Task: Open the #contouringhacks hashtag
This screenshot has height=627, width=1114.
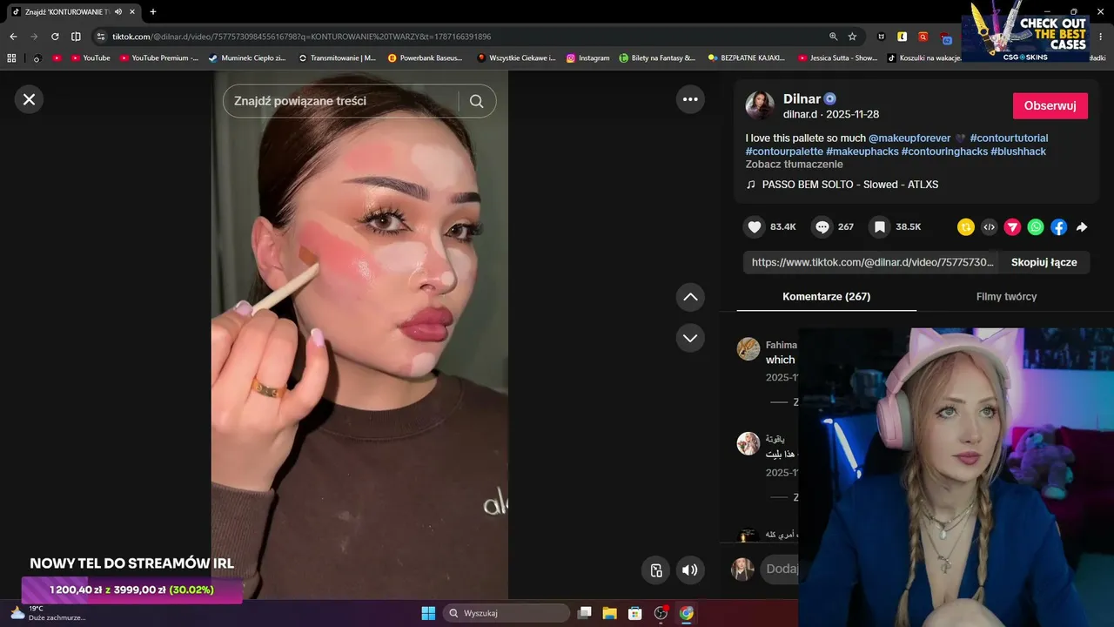Action: pyautogui.click(x=944, y=152)
